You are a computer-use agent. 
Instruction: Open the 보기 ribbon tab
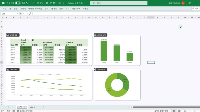(67, 8)
